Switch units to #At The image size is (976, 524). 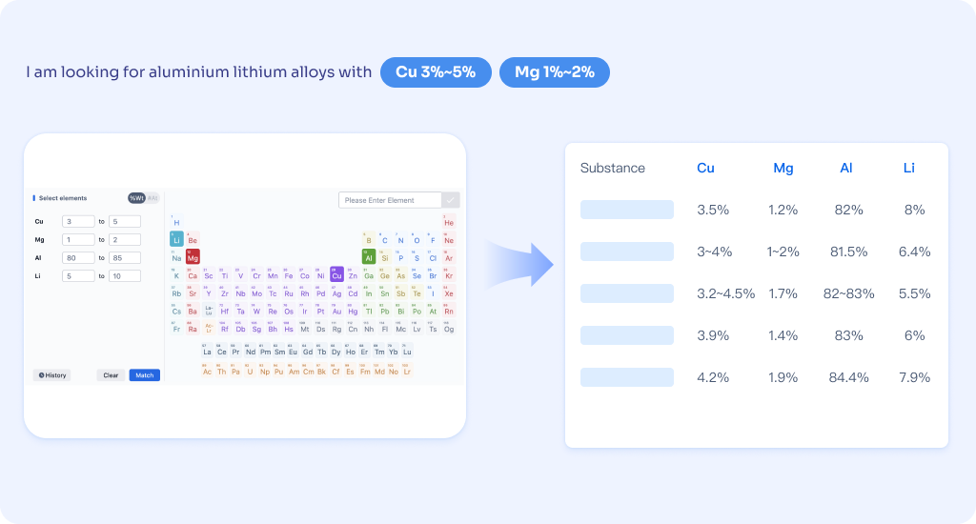coord(152,198)
